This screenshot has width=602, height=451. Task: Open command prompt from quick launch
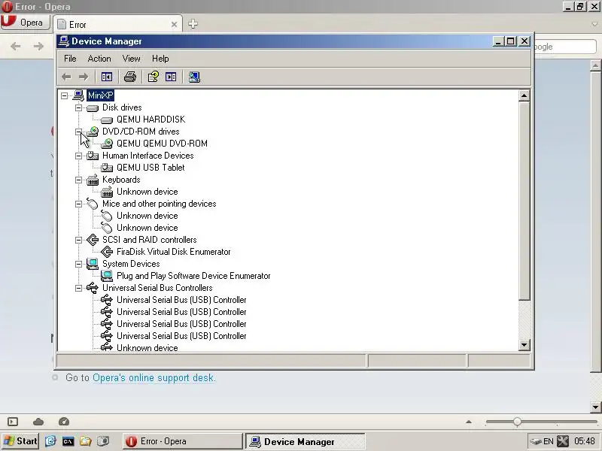pyautogui.click(x=68, y=441)
